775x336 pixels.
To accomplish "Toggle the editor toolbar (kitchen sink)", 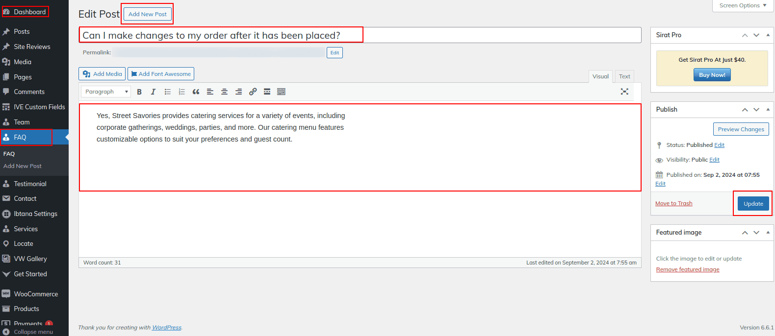I will point(281,92).
